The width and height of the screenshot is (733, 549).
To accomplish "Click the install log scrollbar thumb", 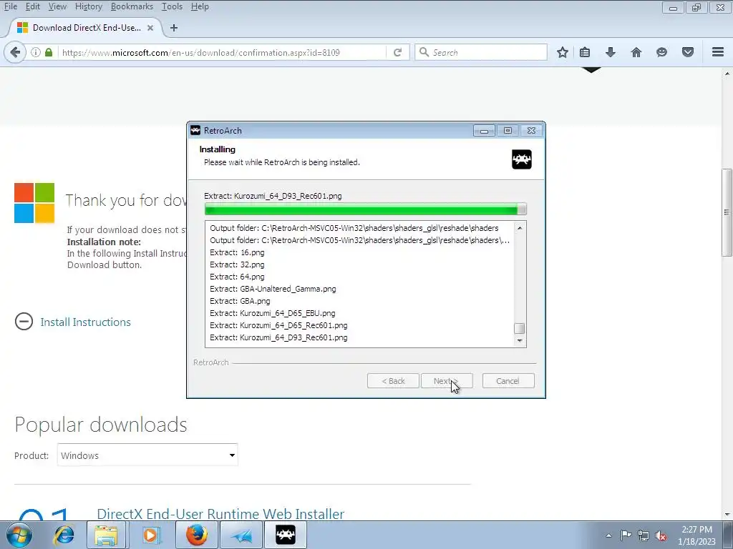I will 520,328.
